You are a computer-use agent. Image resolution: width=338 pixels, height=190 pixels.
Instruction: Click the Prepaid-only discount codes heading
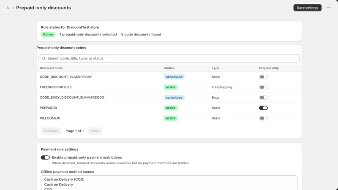61,48
